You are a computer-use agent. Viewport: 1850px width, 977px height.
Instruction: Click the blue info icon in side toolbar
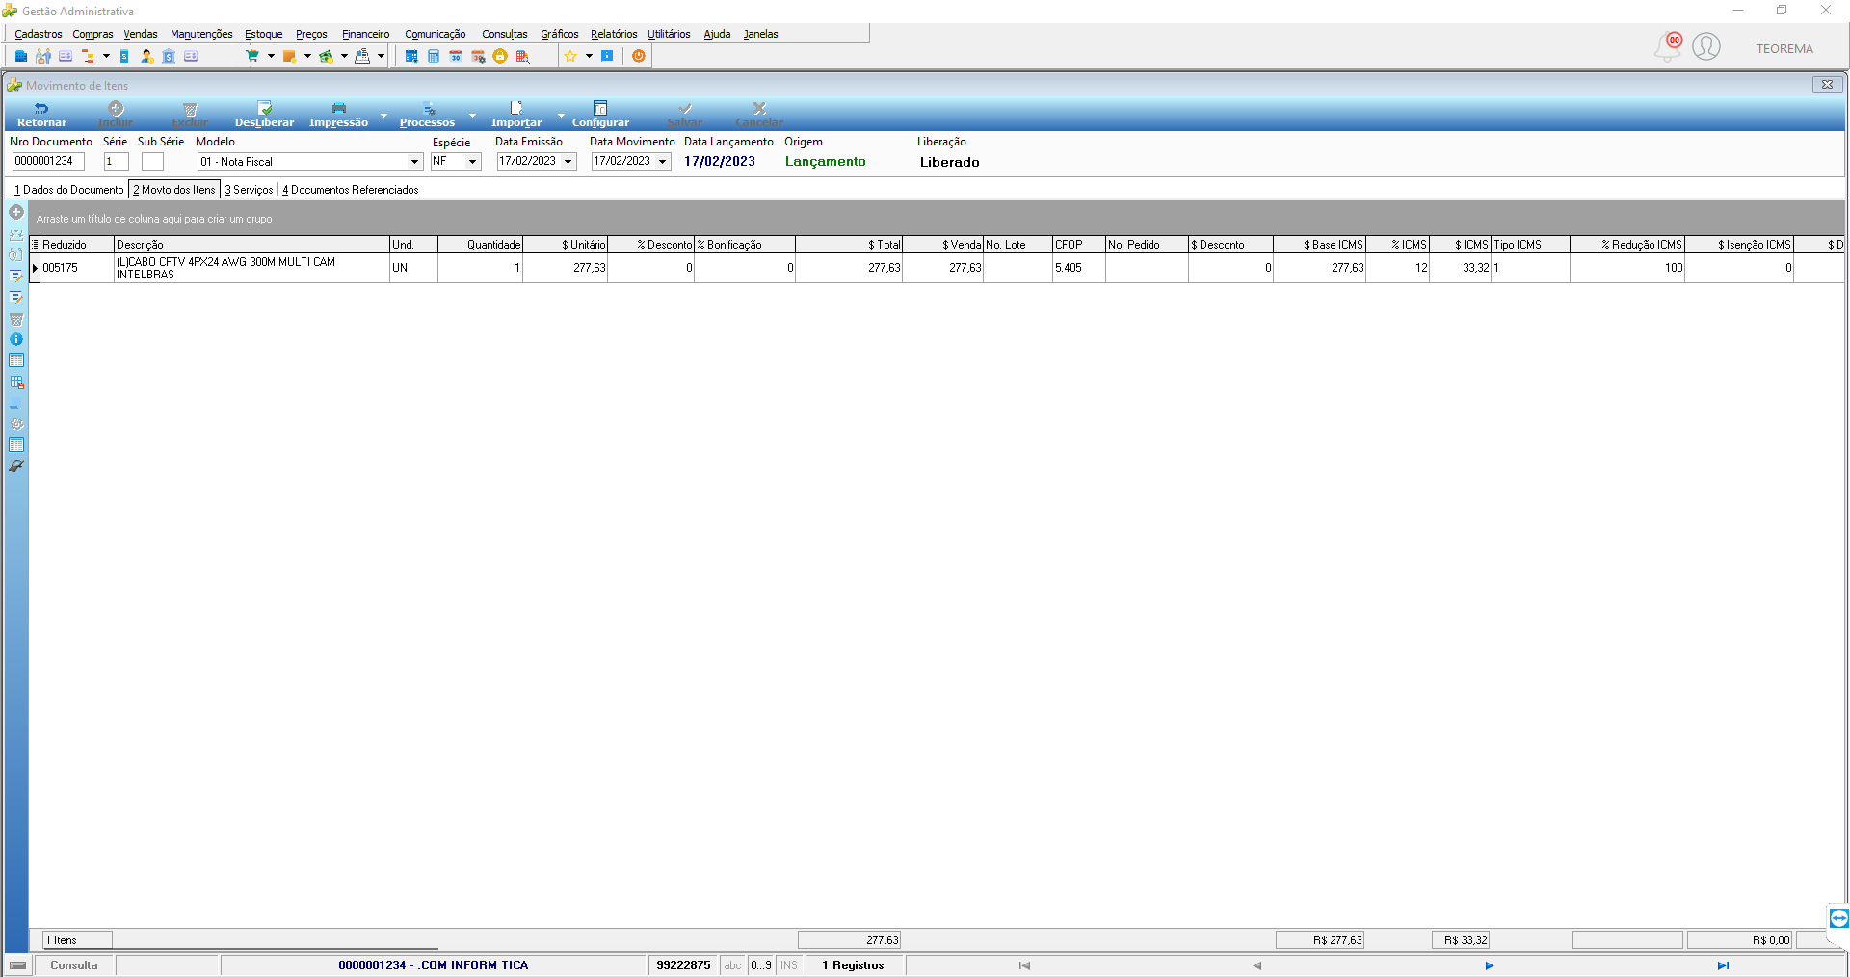click(16, 339)
